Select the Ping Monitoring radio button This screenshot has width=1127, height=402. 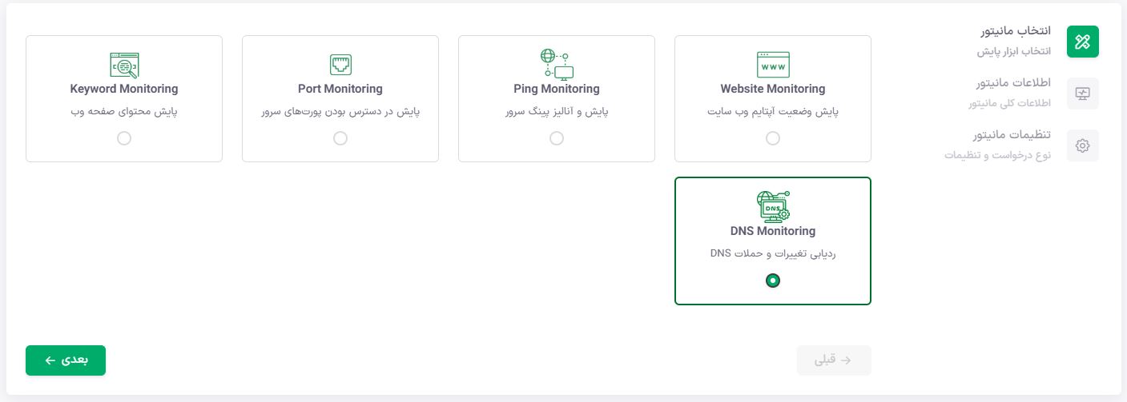click(557, 138)
